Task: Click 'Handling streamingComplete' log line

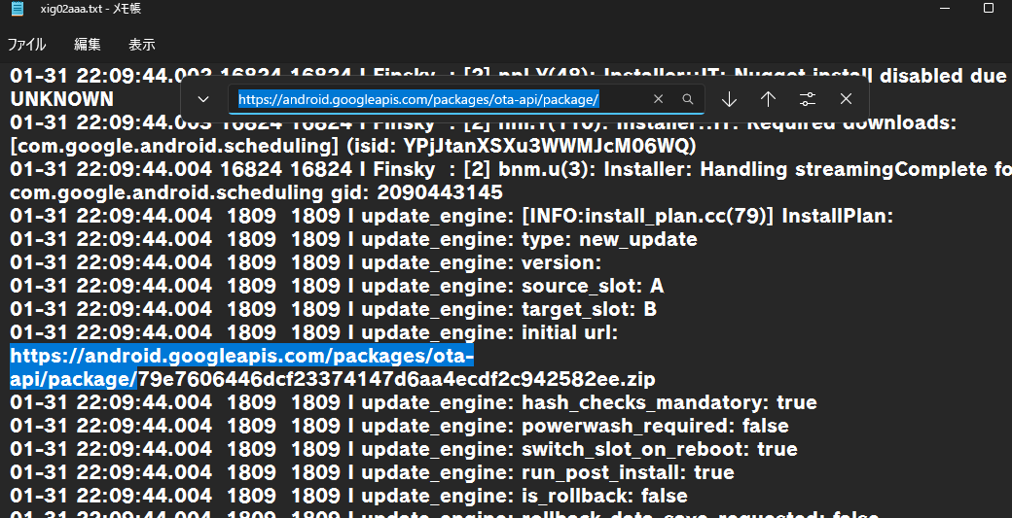Action: point(511,169)
